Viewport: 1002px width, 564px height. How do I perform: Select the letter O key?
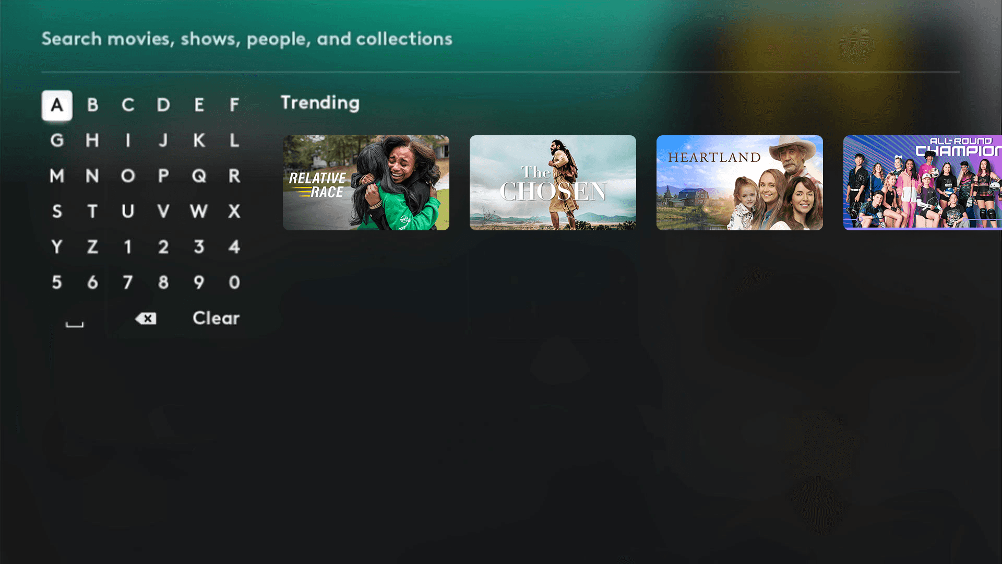[128, 177]
